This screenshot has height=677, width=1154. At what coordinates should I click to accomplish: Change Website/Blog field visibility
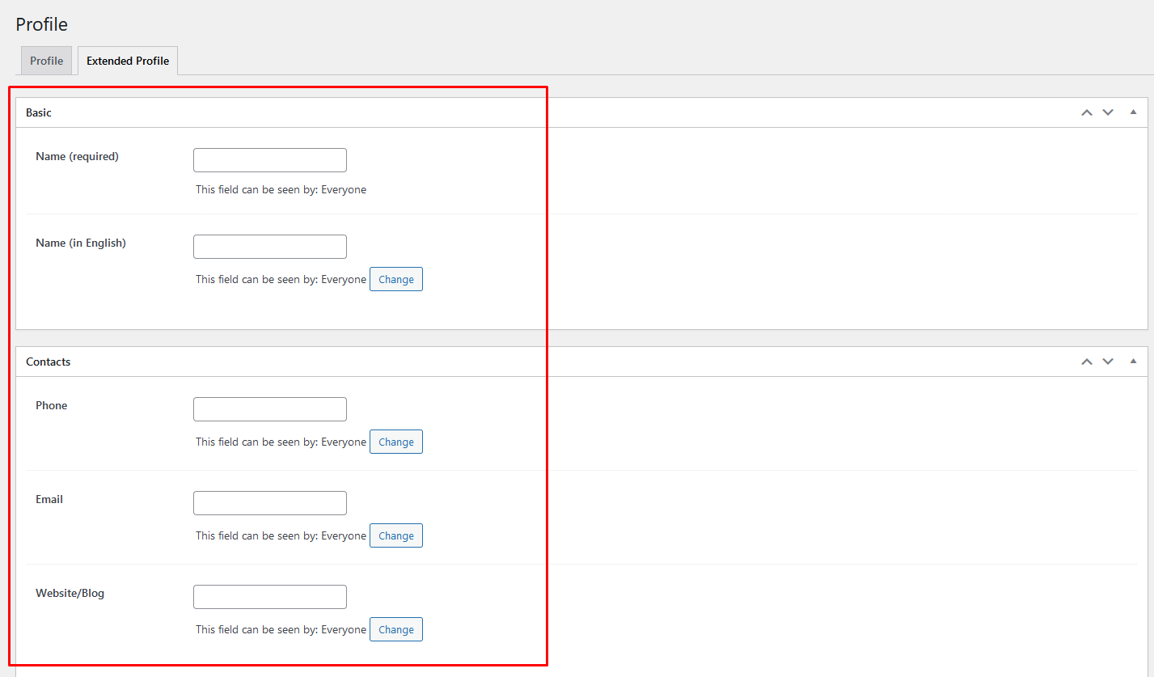[396, 629]
